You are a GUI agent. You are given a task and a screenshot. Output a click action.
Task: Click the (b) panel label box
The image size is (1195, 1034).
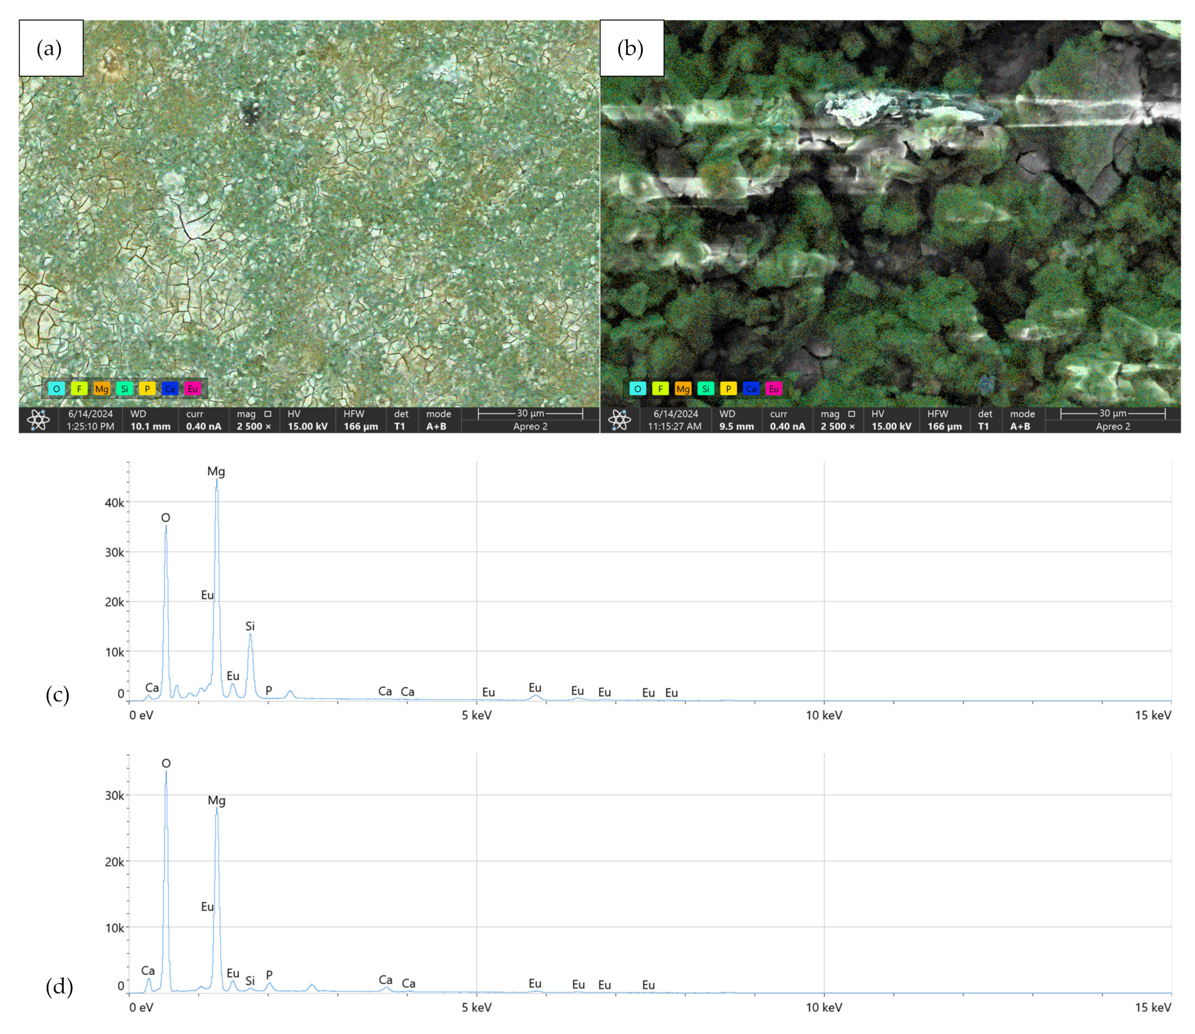[x=631, y=48]
